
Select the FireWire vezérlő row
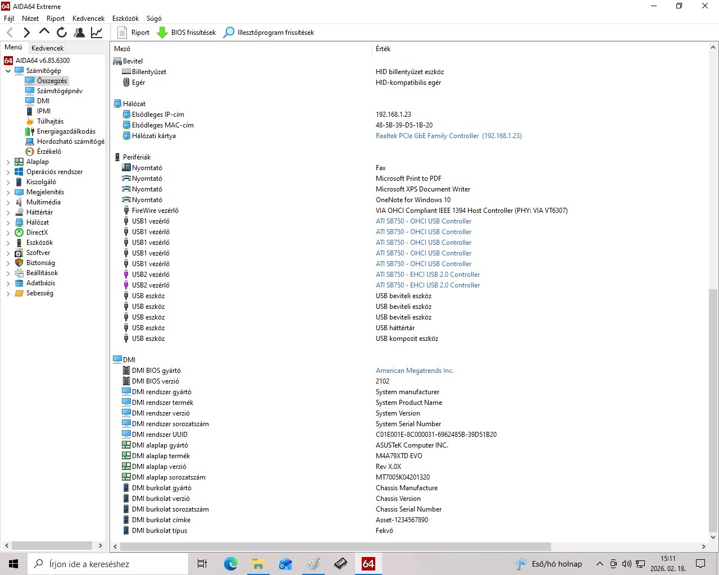coord(410,211)
